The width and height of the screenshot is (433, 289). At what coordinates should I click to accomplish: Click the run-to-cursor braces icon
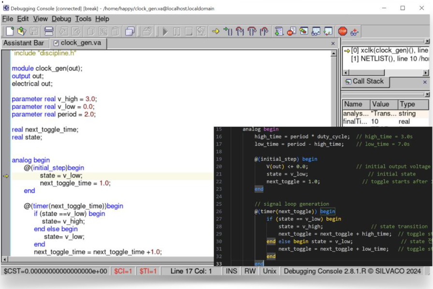(x=228, y=31)
